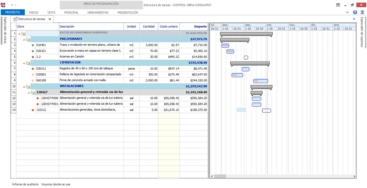Click the ribbon display options icon in title bar
This screenshot has height=188, width=367.
point(338,5)
